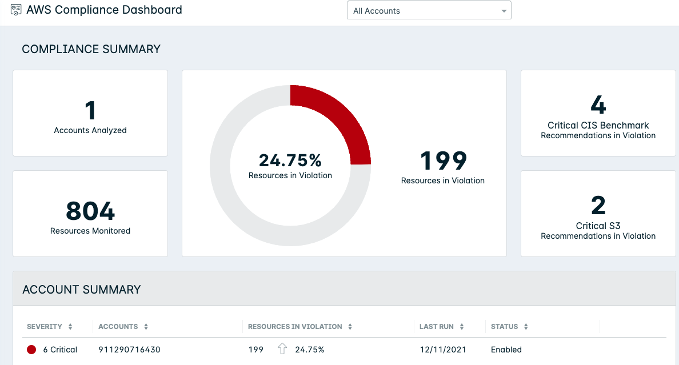Click account number 911290716430
The image size is (679, 365).
[130, 350]
